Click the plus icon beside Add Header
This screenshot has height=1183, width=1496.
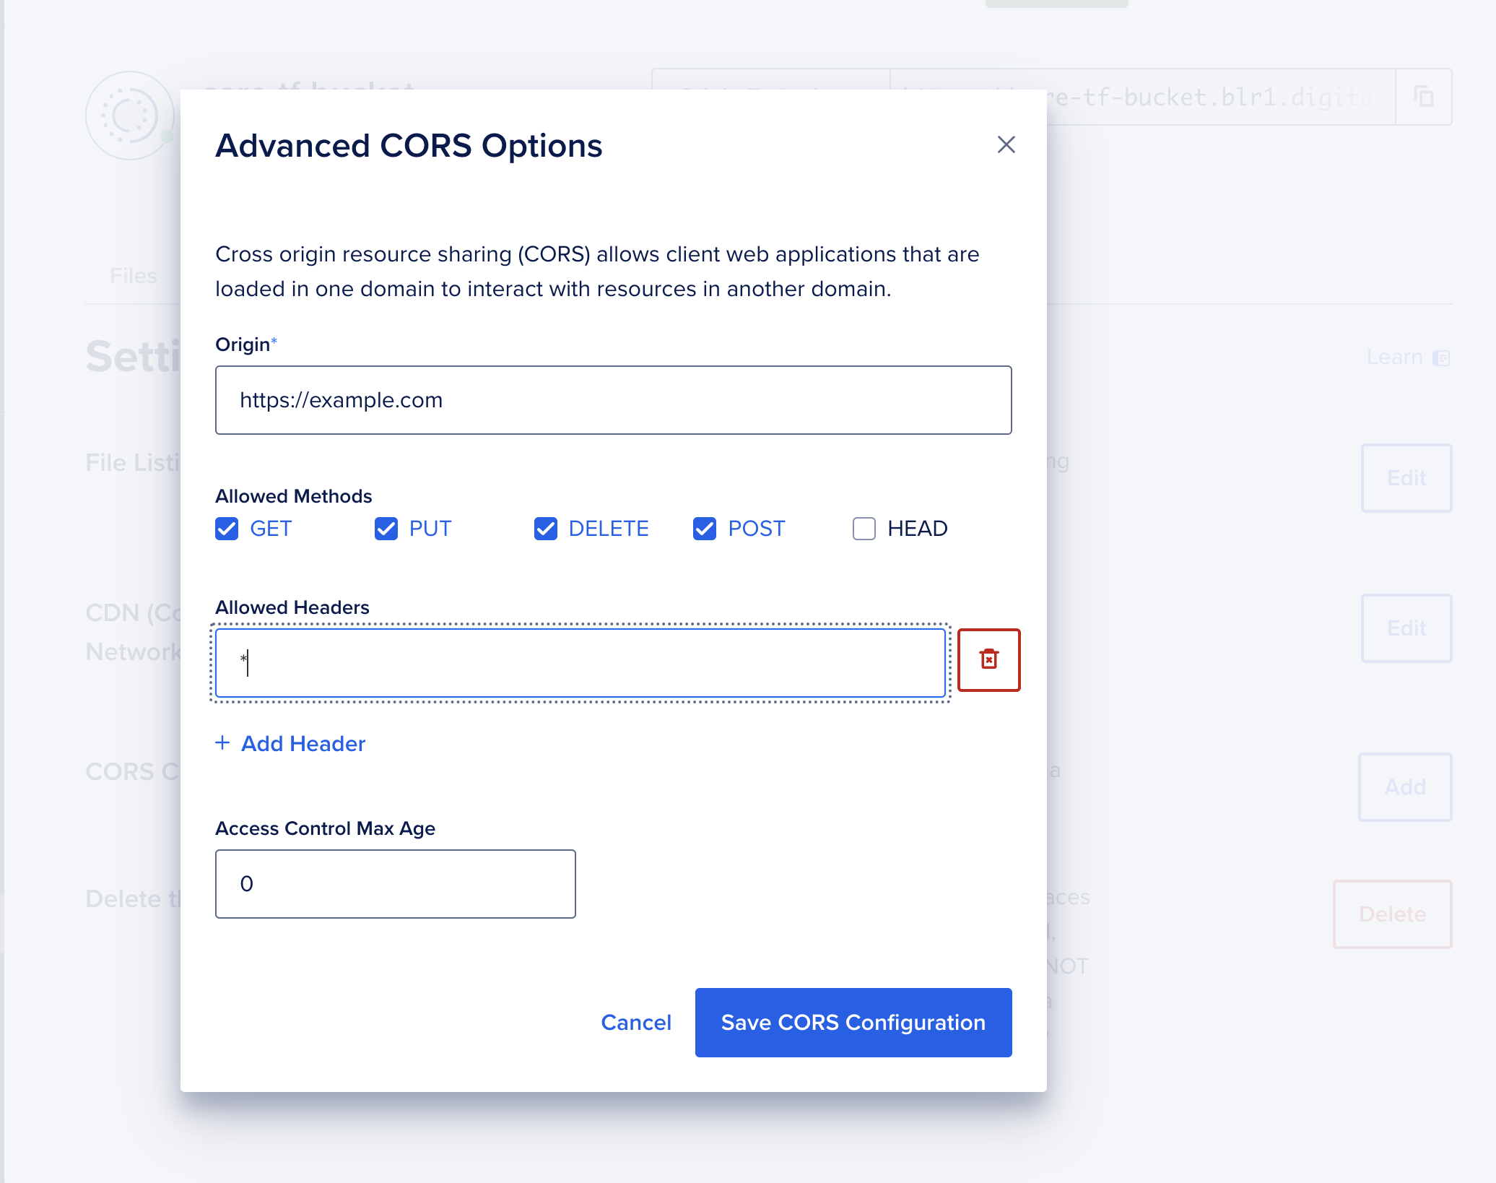(x=222, y=743)
